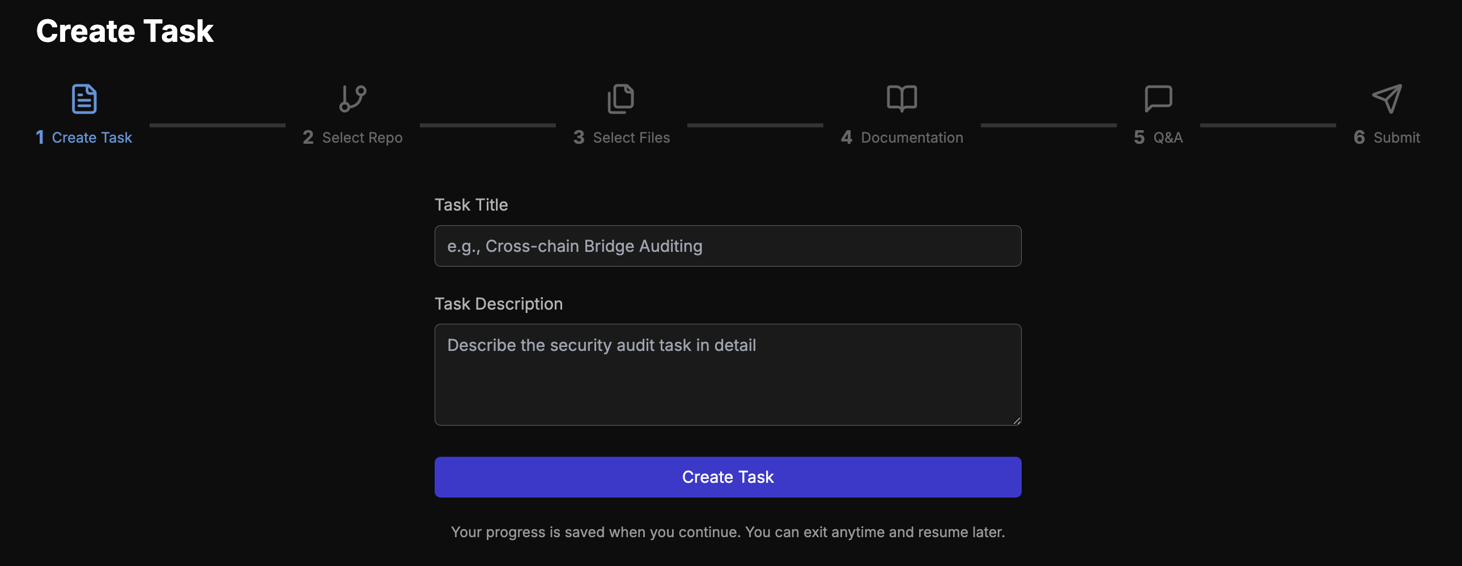
Task: Select the Create Task document icon
Action: [84, 98]
